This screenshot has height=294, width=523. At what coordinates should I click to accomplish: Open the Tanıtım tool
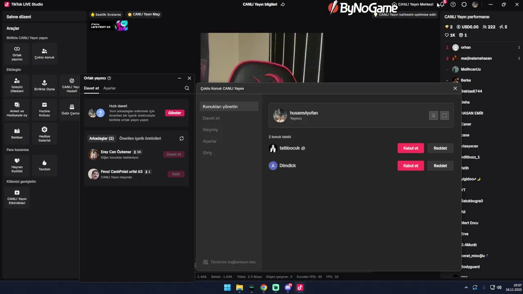pos(44,165)
